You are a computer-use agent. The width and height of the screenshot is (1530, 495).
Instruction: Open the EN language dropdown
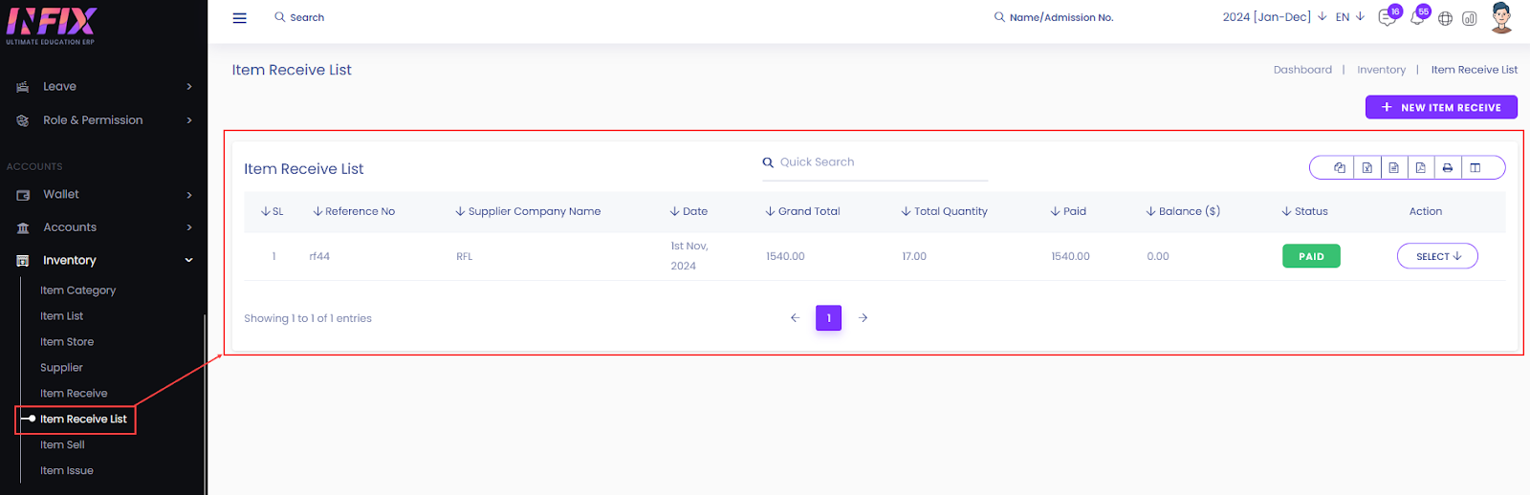pos(1349,17)
